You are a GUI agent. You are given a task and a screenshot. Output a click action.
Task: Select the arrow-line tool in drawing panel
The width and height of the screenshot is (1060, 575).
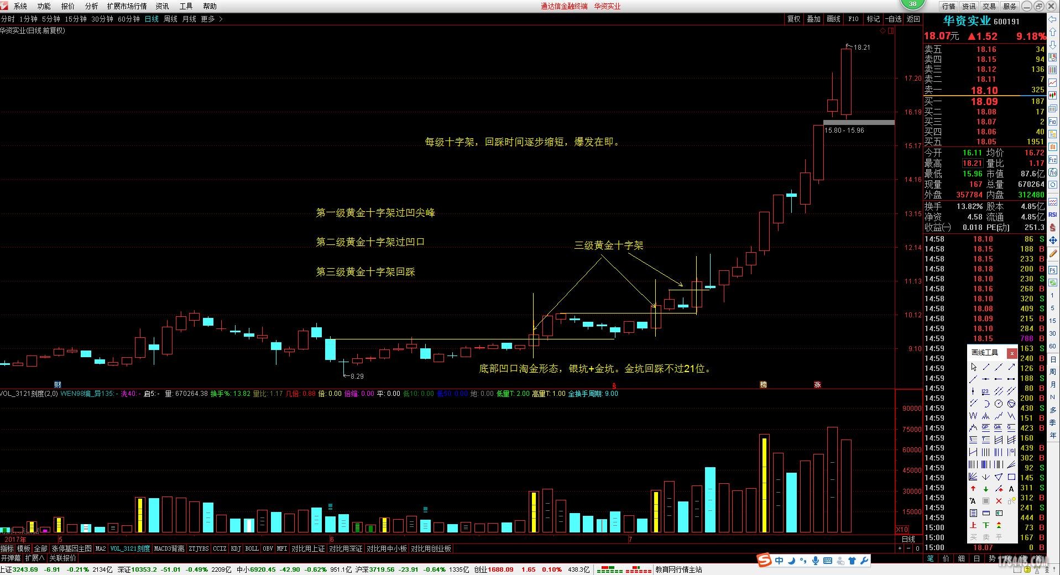(1011, 367)
